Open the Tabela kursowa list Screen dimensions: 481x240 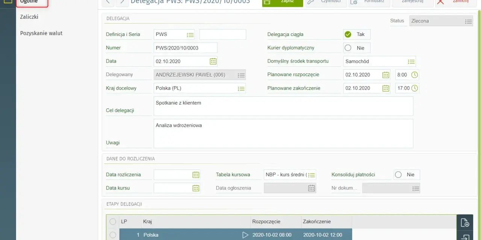coord(312,175)
